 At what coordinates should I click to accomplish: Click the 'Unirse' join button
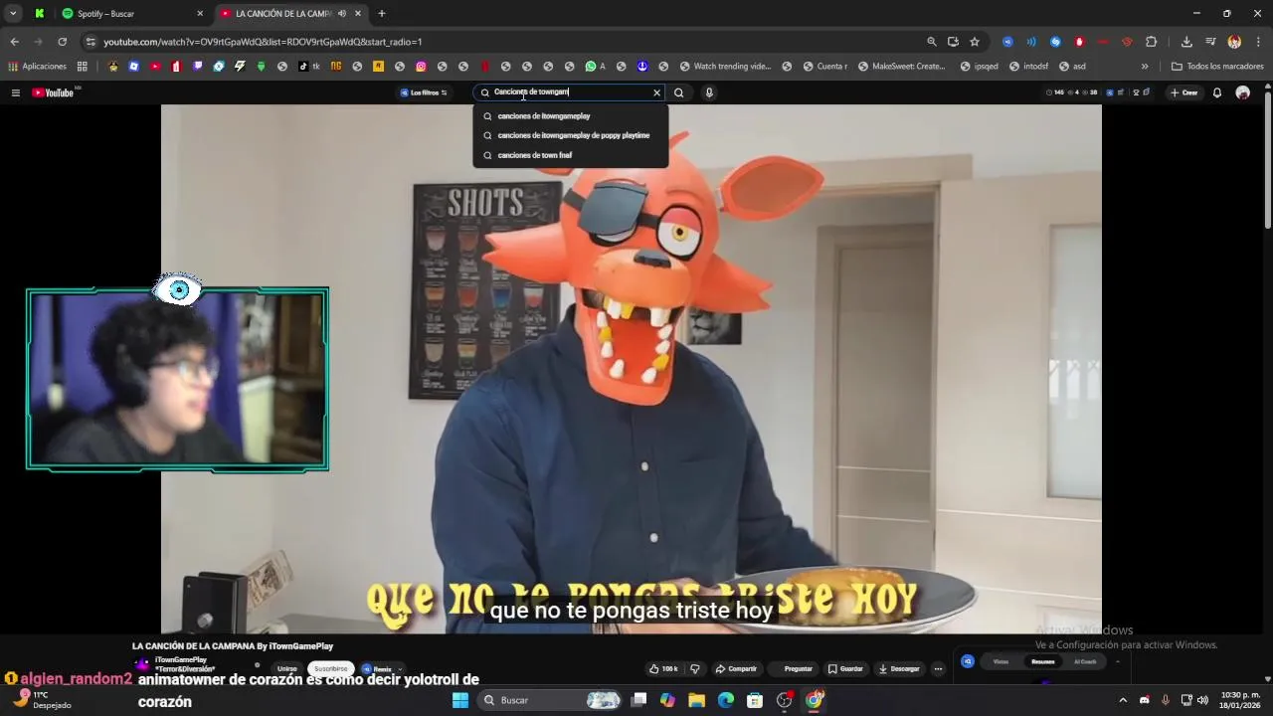click(286, 669)
